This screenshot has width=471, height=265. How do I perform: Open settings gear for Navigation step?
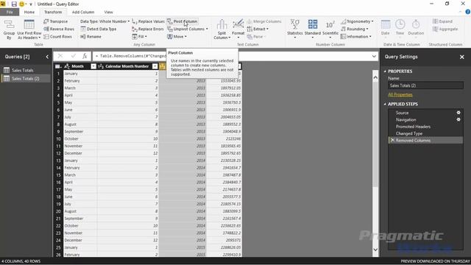pos(458,119)
